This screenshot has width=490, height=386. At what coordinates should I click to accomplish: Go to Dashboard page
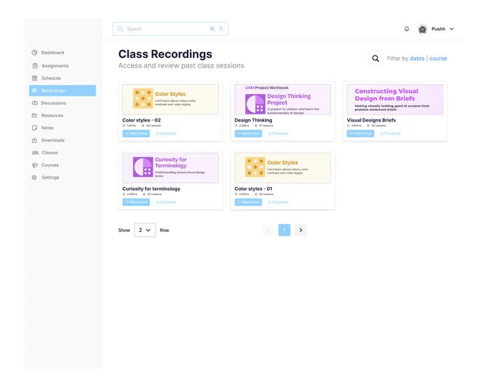pos(52,52)
